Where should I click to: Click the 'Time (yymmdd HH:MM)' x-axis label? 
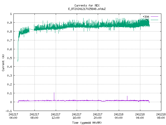coord(87,123)
